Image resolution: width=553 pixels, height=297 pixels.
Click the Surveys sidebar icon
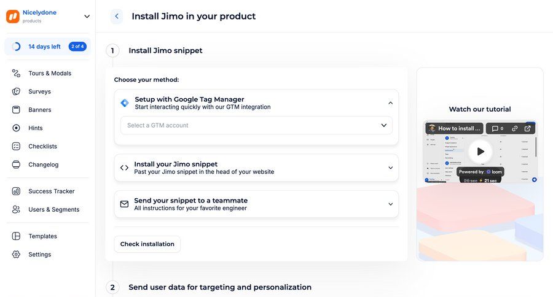pos(16,91)
